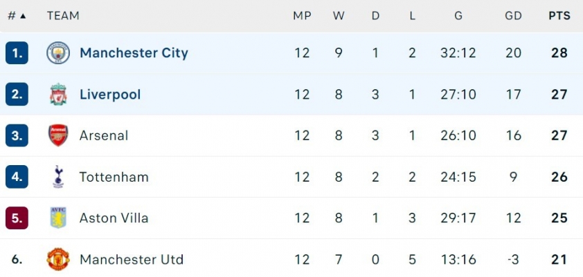The image size is (583, 277).
Task: Click the Arsenal club crest
Action: point(58,135)
